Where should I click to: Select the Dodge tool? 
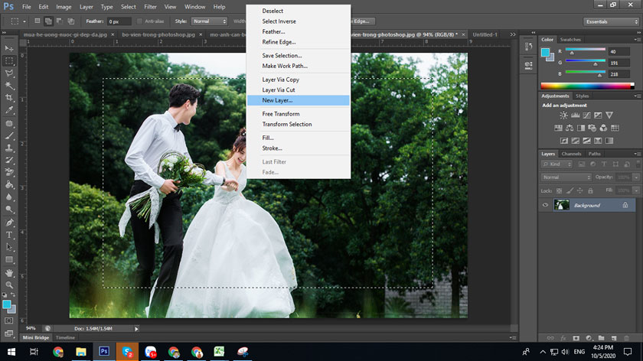tap(9, 209)
